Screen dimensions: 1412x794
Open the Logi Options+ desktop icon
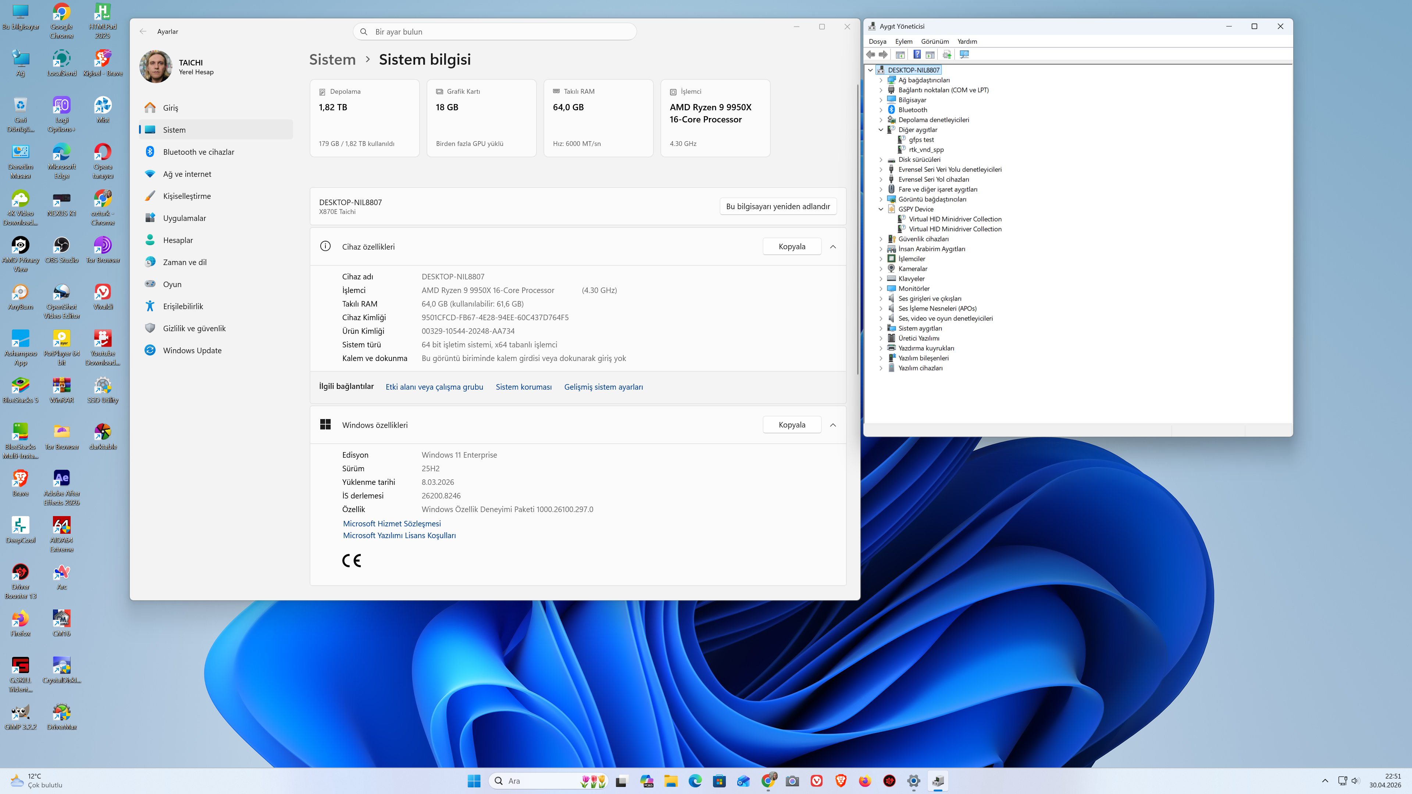(61, 114)
